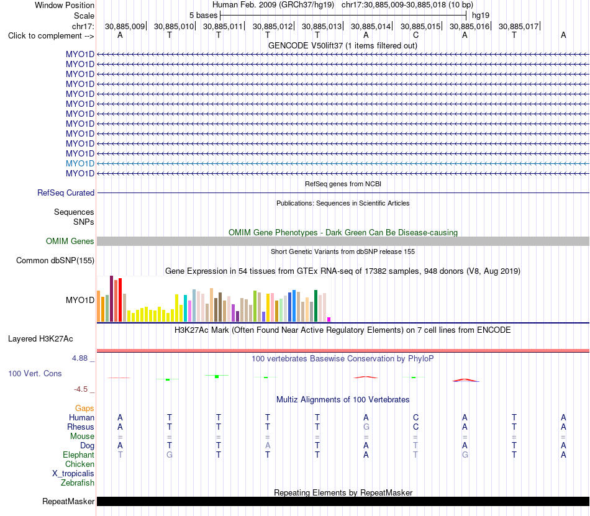
Task: Click the Dog row's gray A mismatch base
Action: point(268,446)
